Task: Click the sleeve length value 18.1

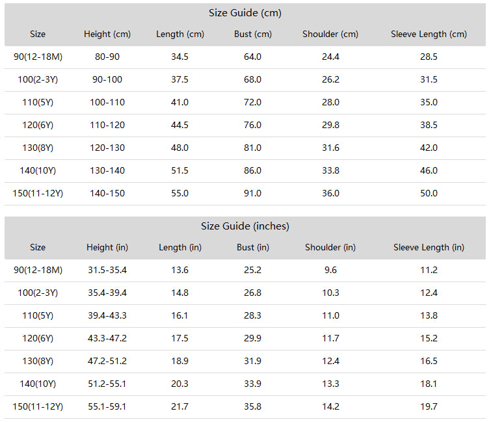Action: click(429, 384)
